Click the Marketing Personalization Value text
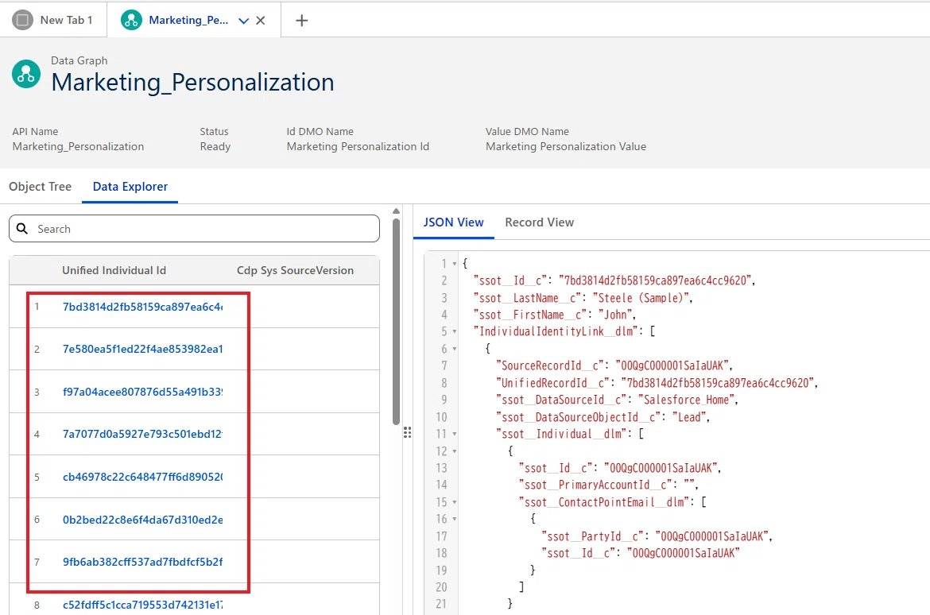The width and height of the screenshot is (930, 615). [566, 146]
